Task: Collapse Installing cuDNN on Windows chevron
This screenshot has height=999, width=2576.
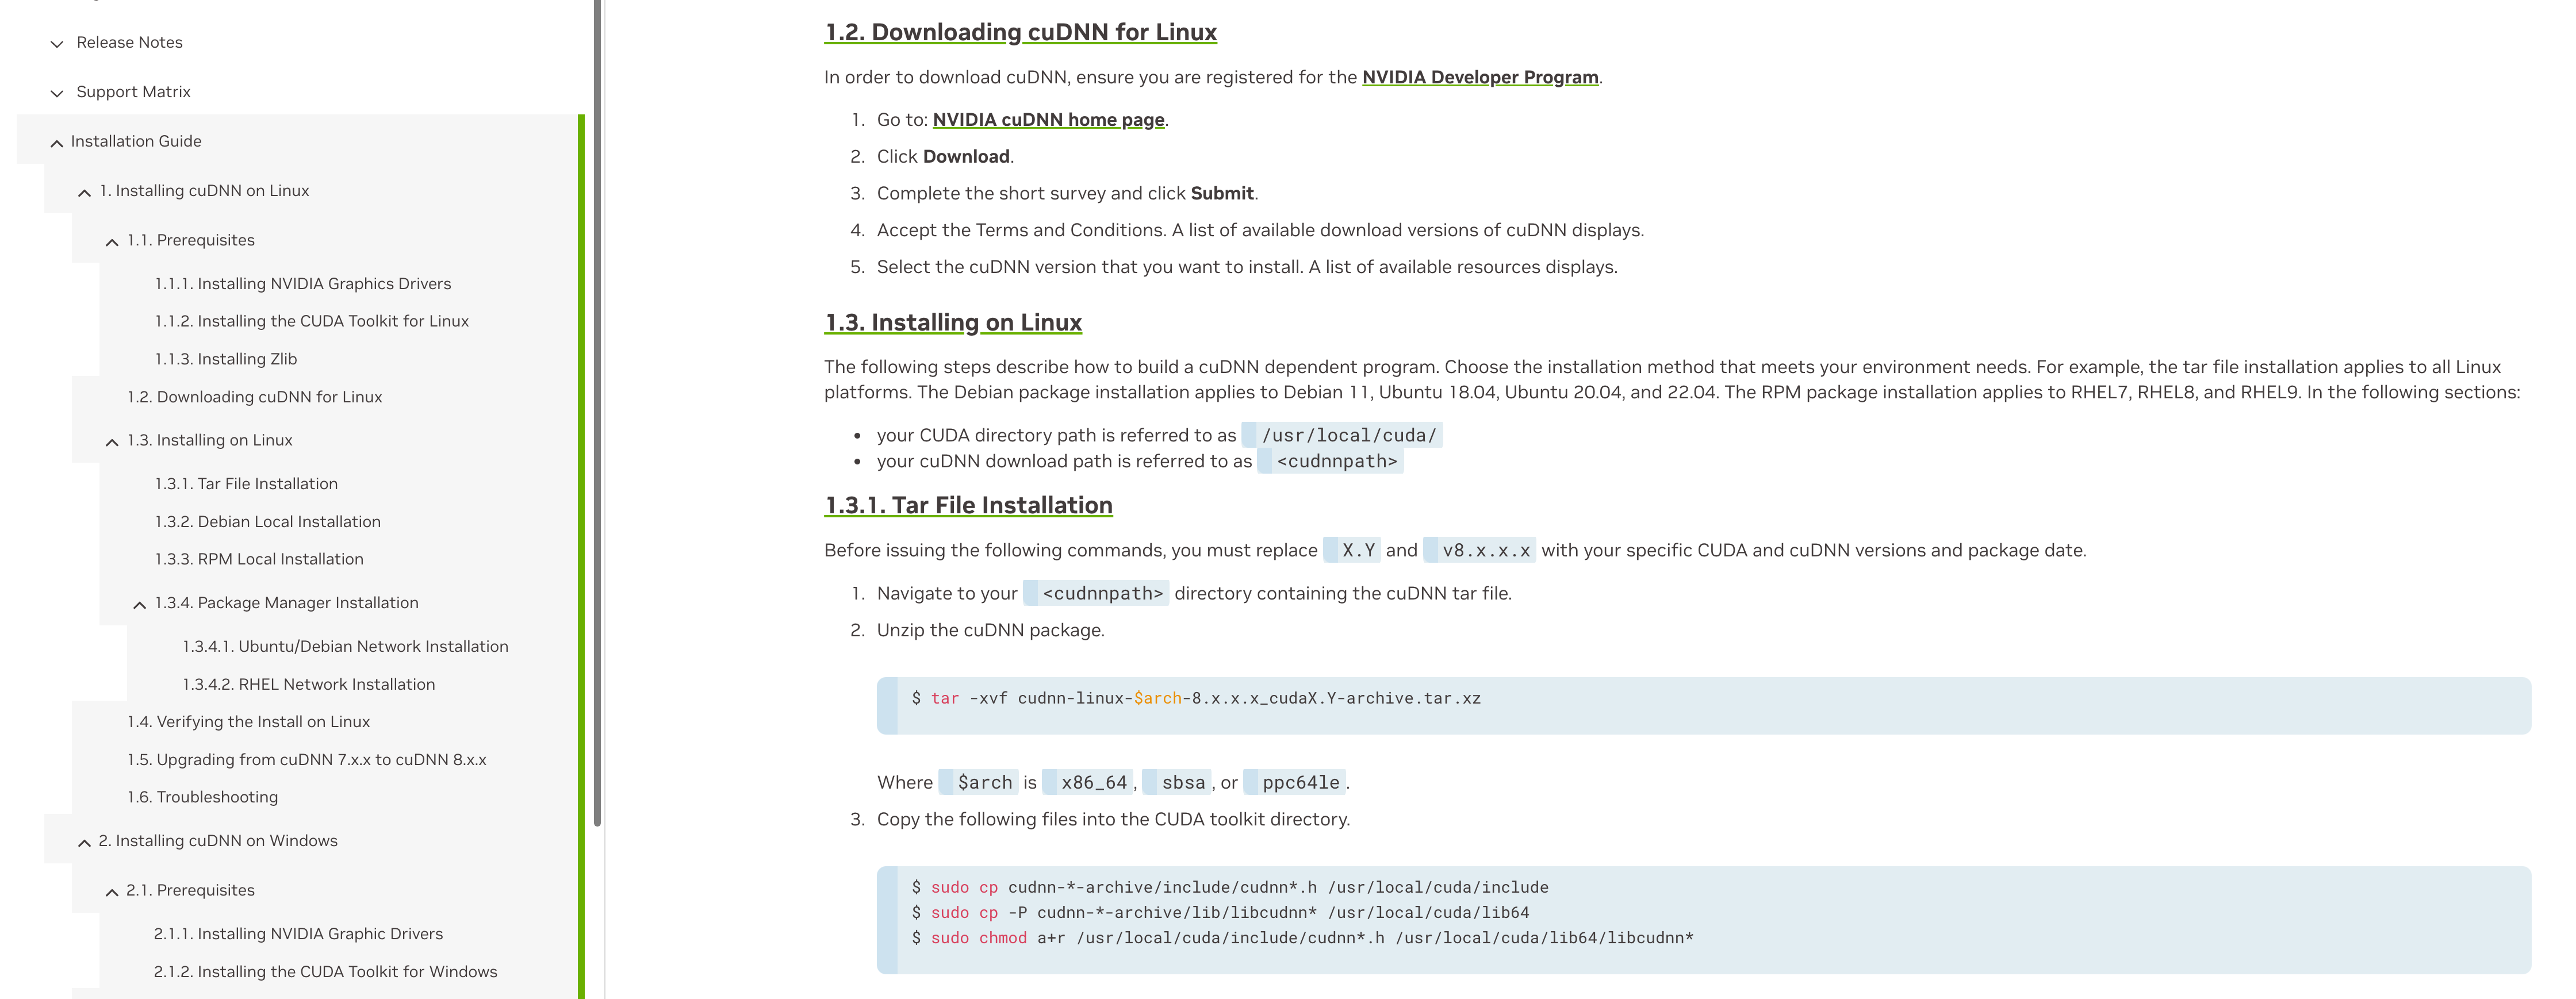Action: [85, 842]
